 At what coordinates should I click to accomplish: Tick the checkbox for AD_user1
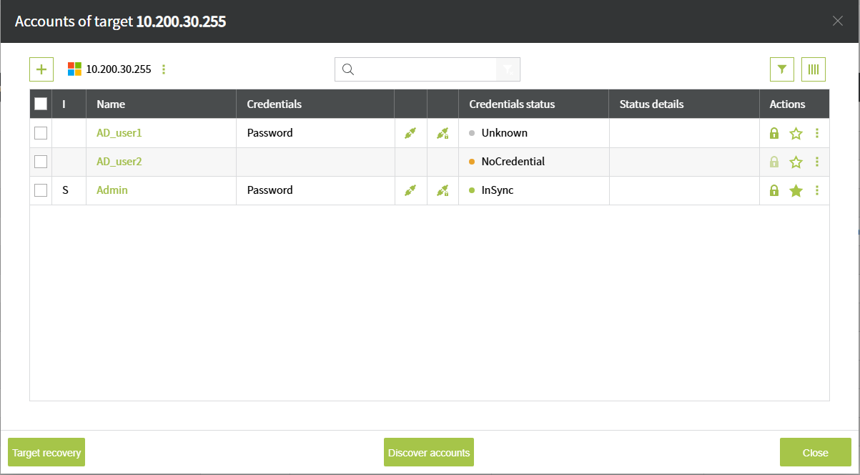[x=41, y=133]
